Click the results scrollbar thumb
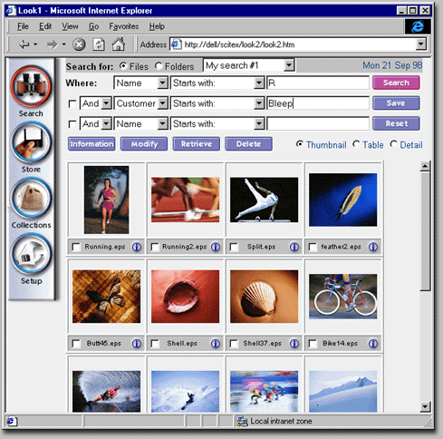This screenshot has width=443, height=439. 425,231
